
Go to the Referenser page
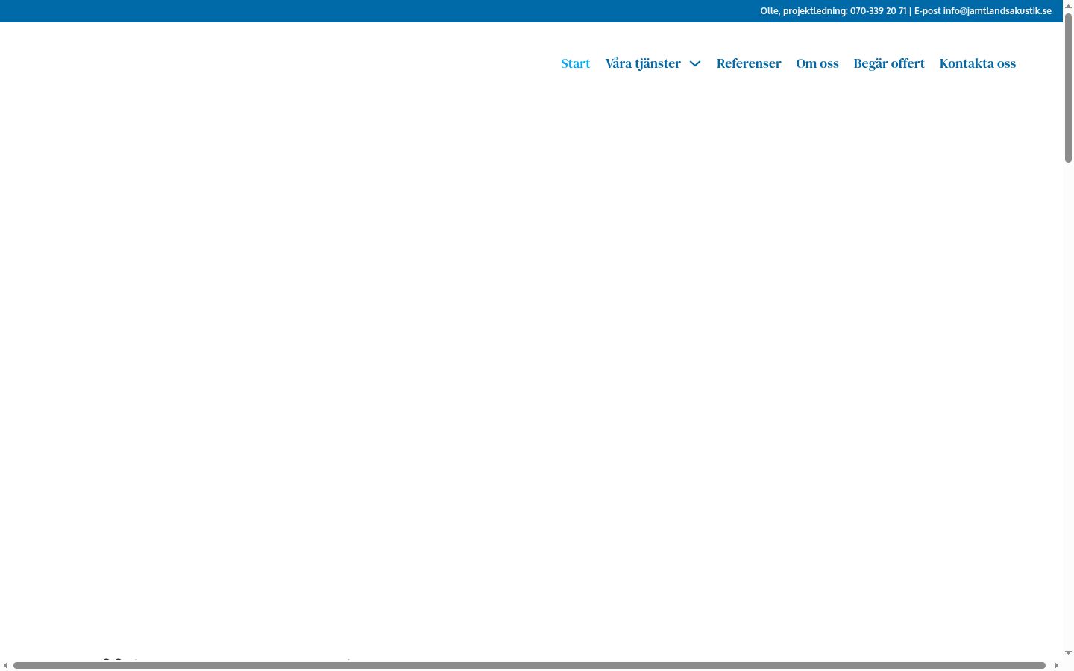pos(749,63)
